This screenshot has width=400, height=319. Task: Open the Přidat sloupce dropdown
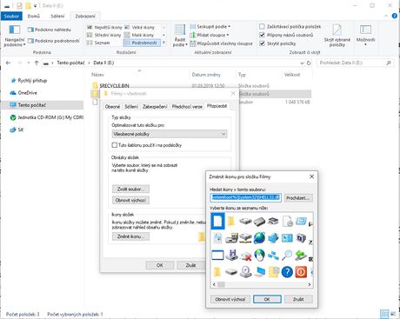(210, 35)
